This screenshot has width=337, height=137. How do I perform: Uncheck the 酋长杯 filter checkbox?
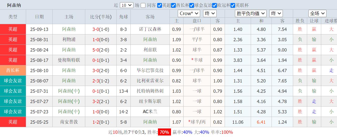[173, 5]
